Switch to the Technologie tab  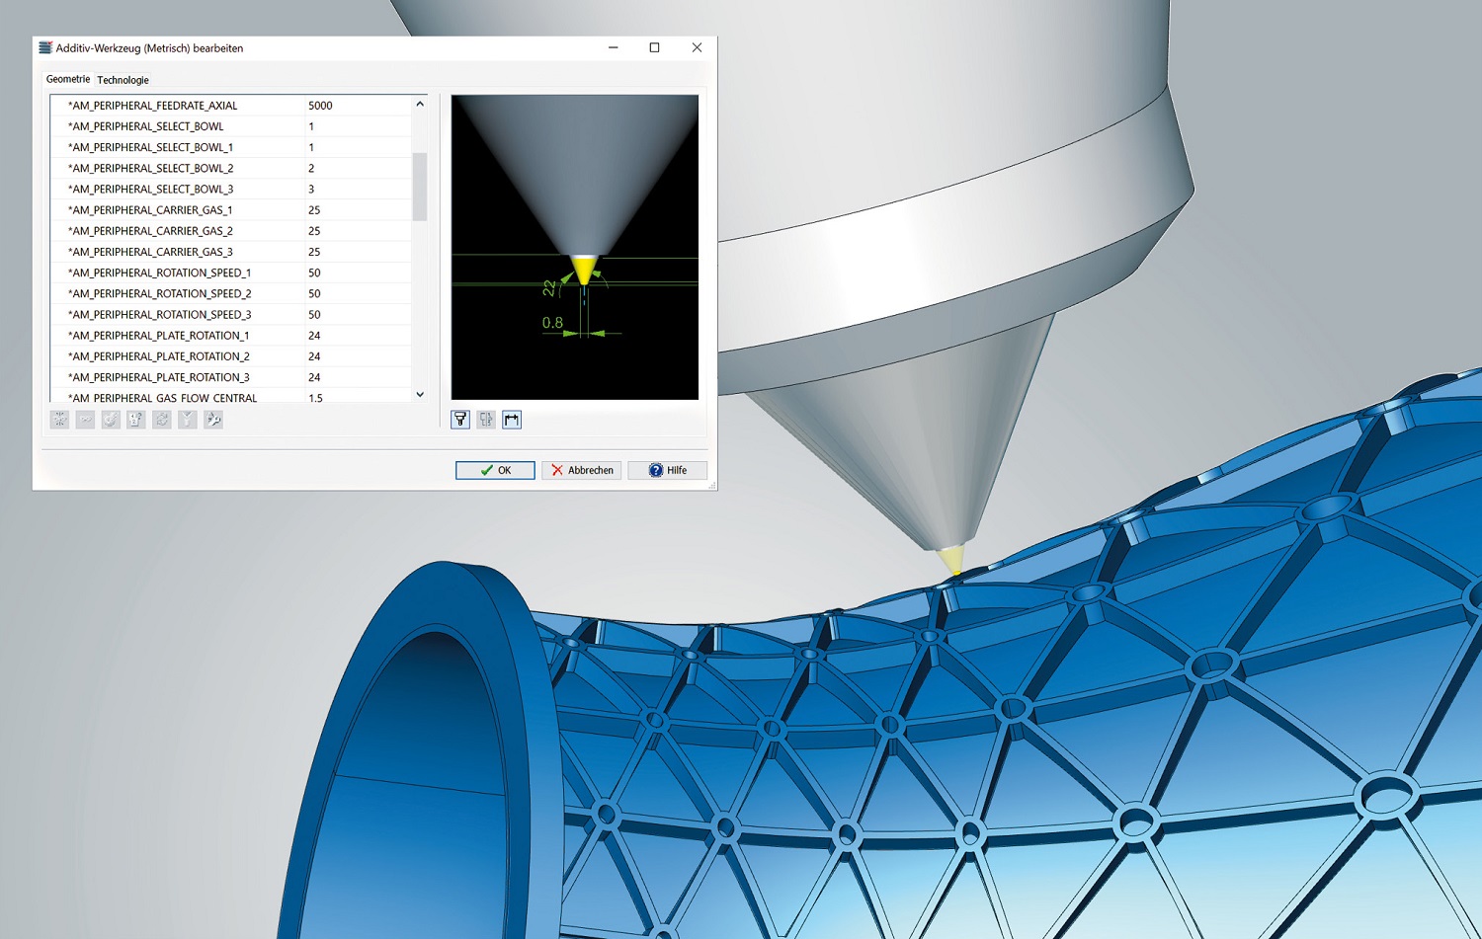[123, 79]
